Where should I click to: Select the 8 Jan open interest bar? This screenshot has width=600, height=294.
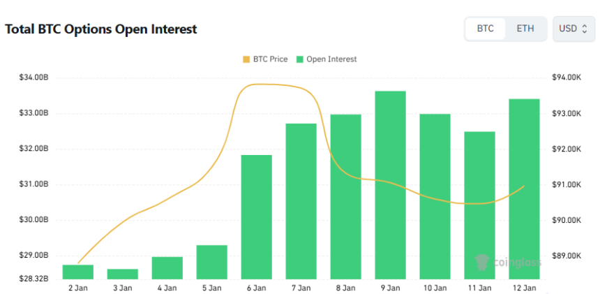point(345,196)
